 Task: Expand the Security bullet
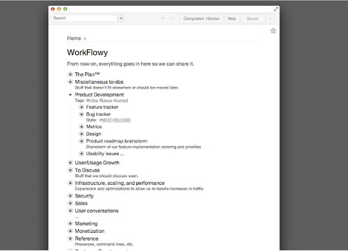pos(70,196)
